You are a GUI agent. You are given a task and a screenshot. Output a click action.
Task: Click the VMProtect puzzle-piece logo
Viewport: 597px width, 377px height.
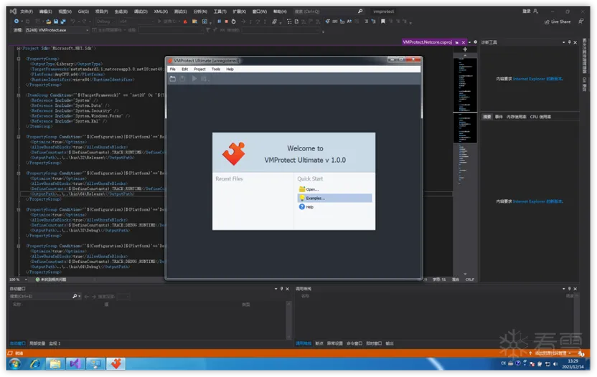[x=234, y=153]
